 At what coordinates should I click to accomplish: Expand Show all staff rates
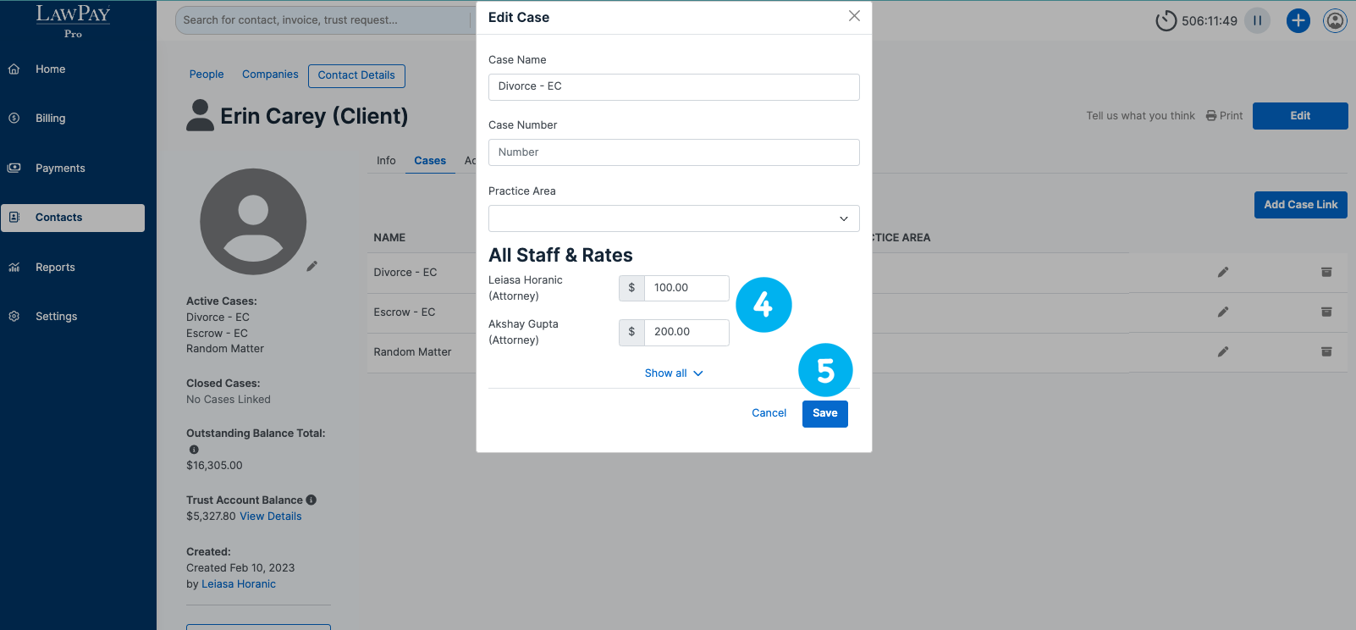[674, 373]
